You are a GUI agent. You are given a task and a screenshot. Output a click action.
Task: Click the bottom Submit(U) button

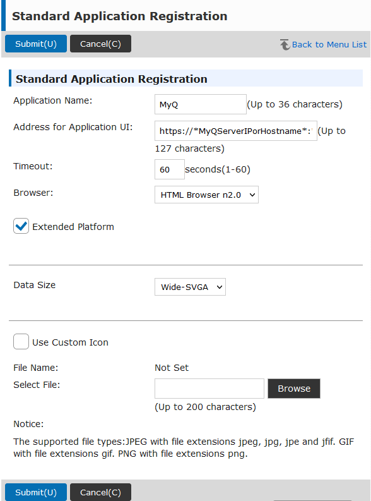(36, 492)
